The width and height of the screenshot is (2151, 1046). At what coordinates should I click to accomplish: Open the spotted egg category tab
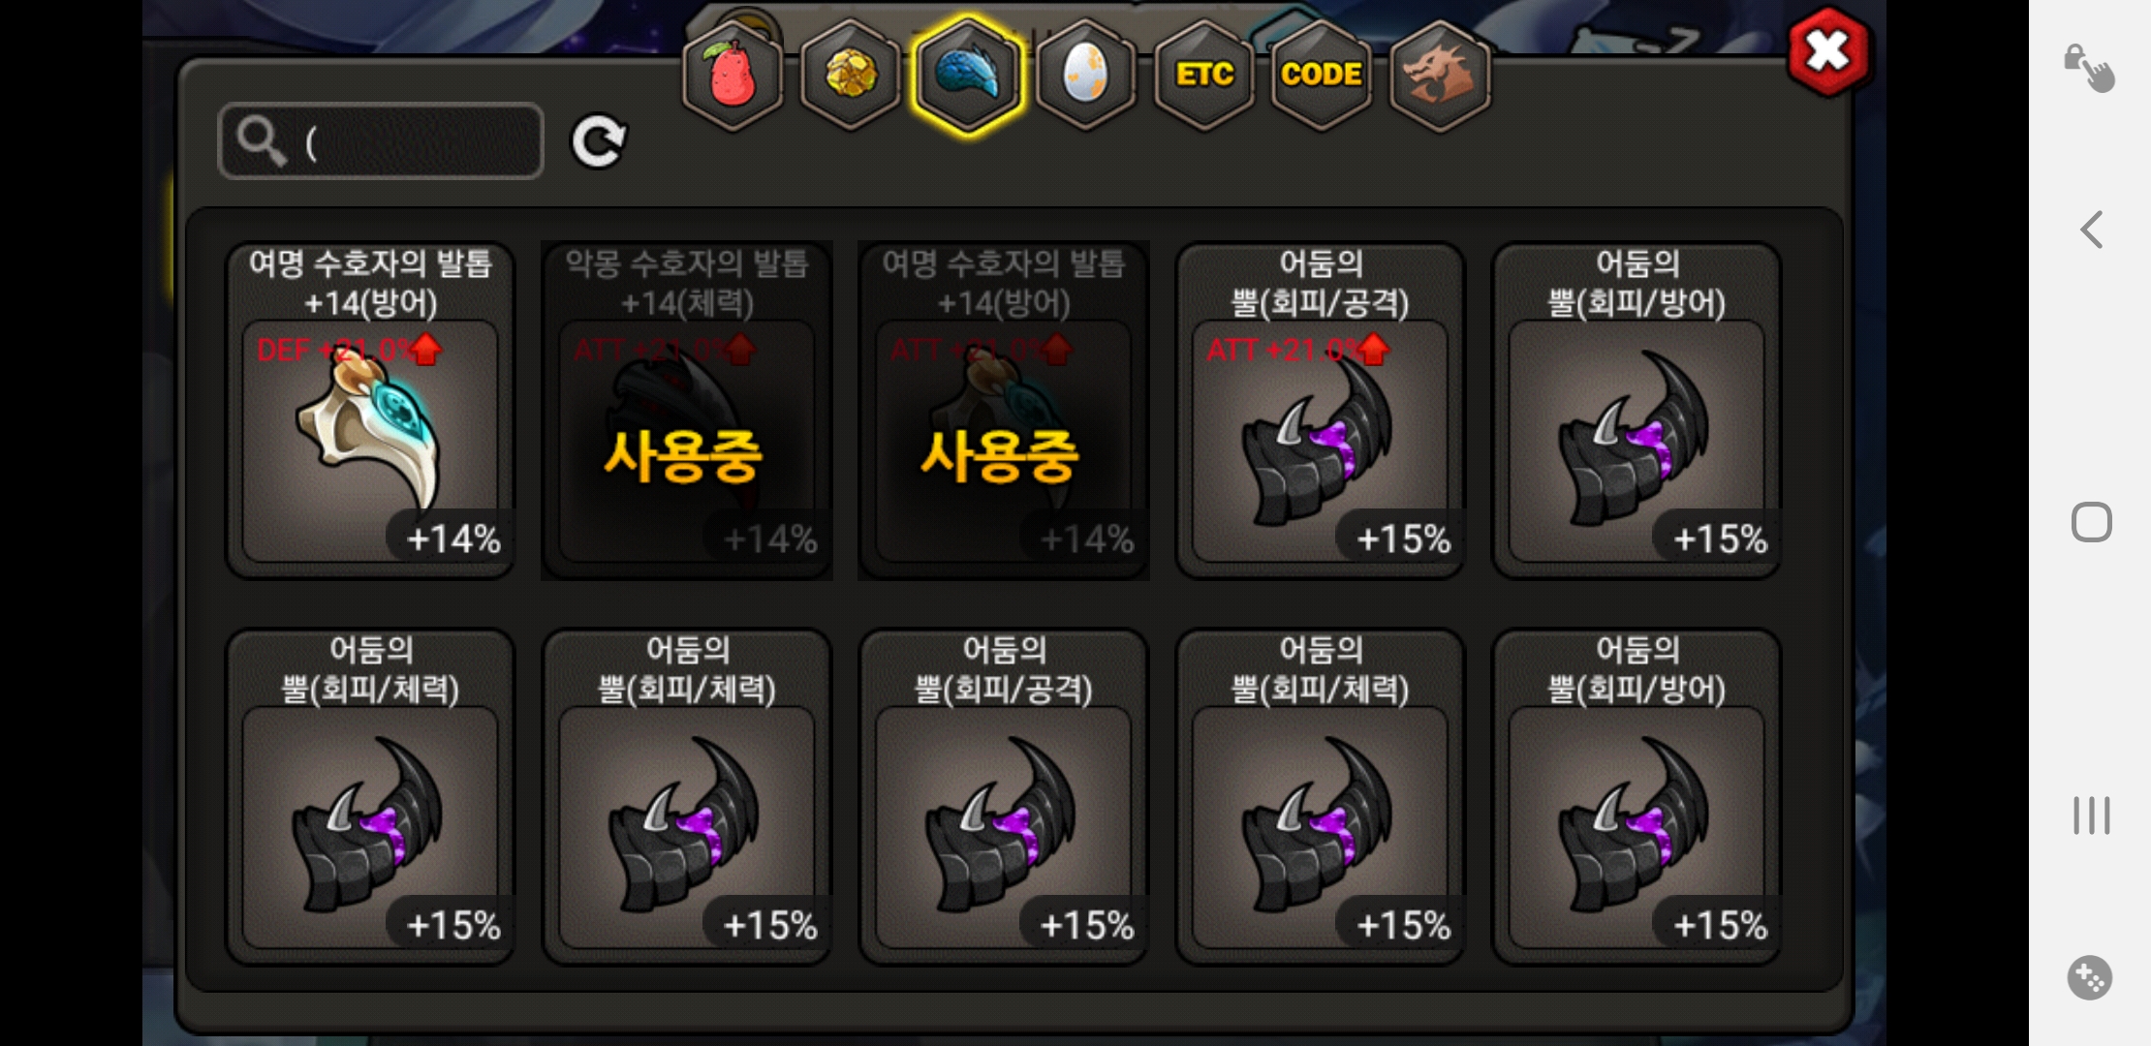pos(1085,76)
